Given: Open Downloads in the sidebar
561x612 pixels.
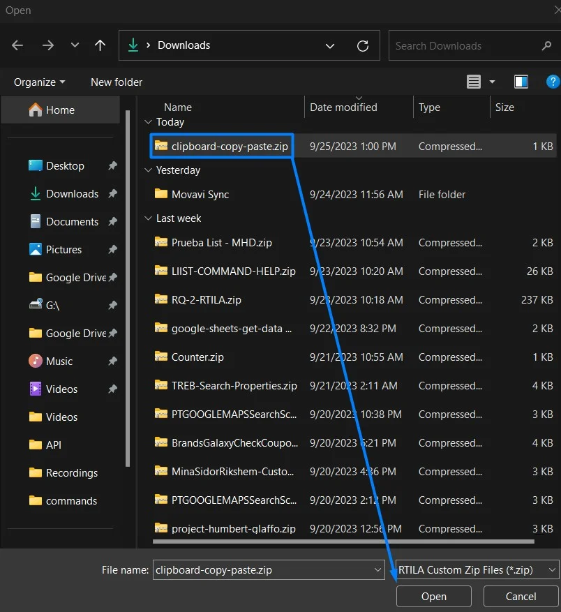Looking at the screenshot, I should 72,193.
